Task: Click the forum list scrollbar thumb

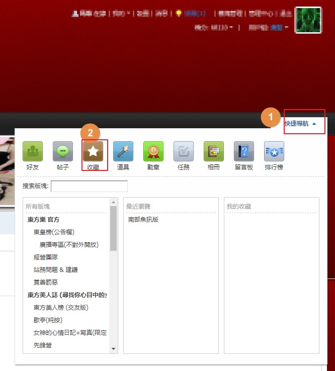Action: click(x=113, y=228)
